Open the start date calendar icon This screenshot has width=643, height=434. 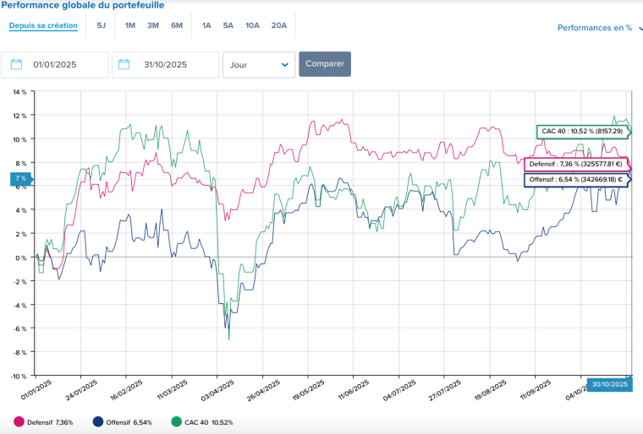(14, 64)
